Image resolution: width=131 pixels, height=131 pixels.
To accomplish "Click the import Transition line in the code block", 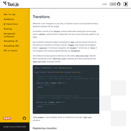I will 53,68.
